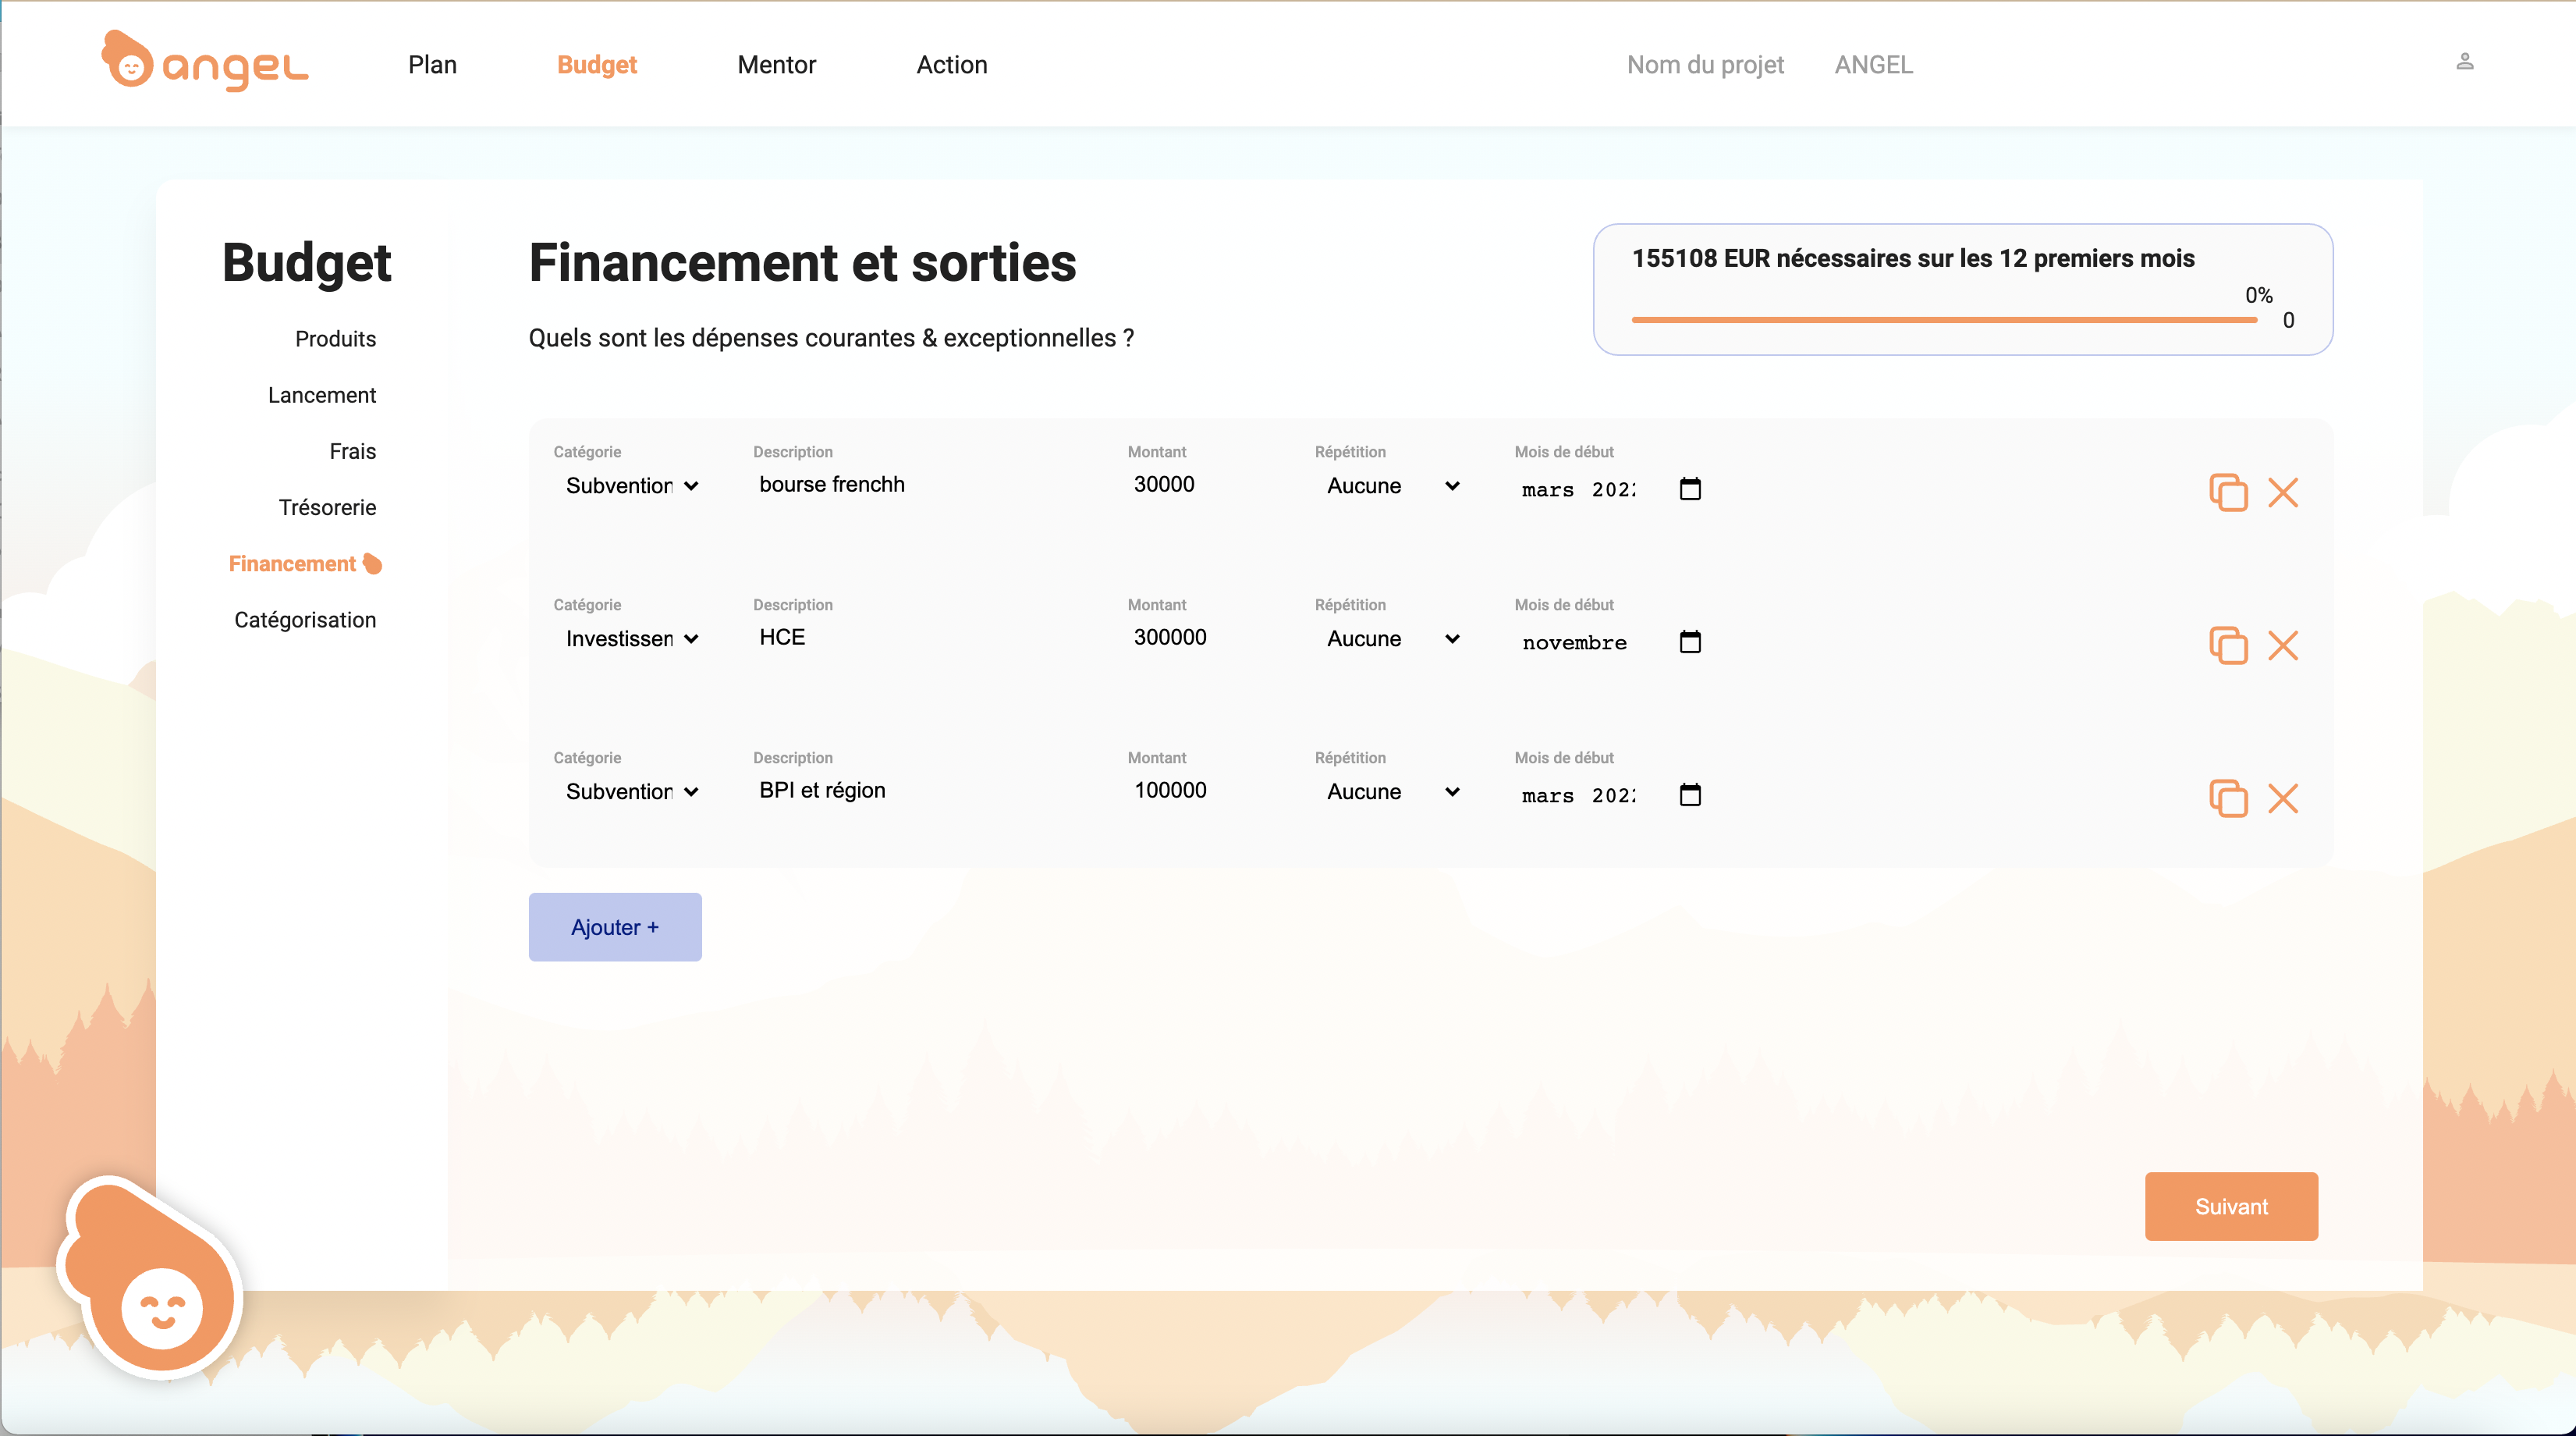Click the 'Financement et sorties' heading
This screenshot has width=2576, height=1436.
pyautogui.click(x=802, y=262)
